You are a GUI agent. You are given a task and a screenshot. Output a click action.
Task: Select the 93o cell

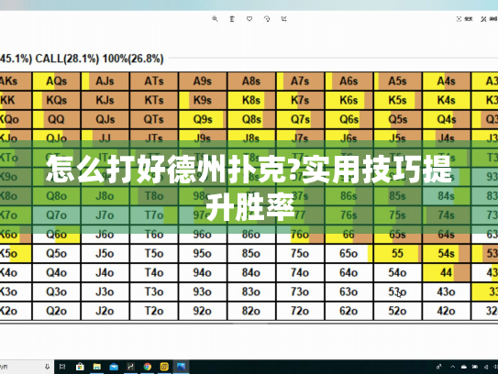203,291
